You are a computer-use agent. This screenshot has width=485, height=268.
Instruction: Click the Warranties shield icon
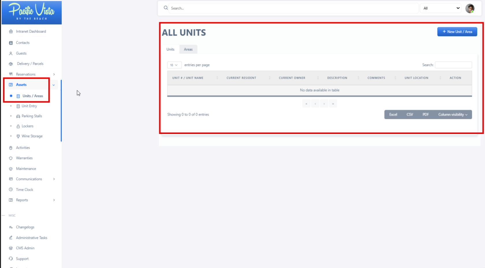(11, 158)
